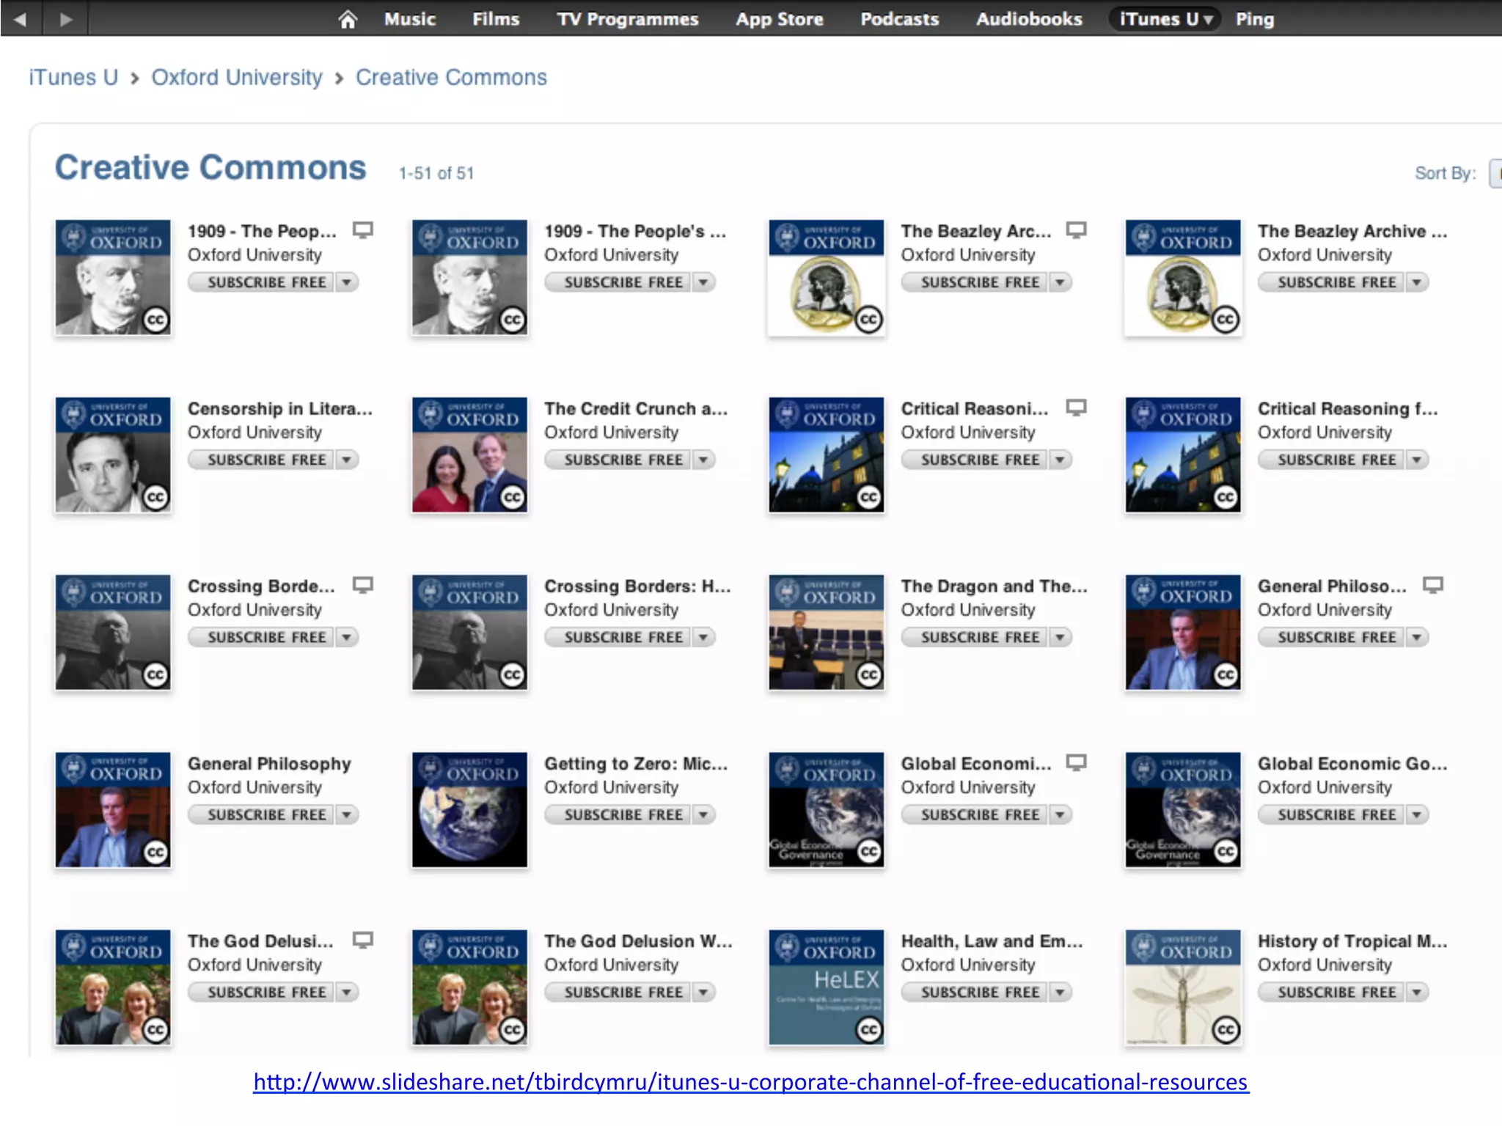Go forward with the right arrow button
This screenshot has height=1126, width=1502.
pos(66,19)
